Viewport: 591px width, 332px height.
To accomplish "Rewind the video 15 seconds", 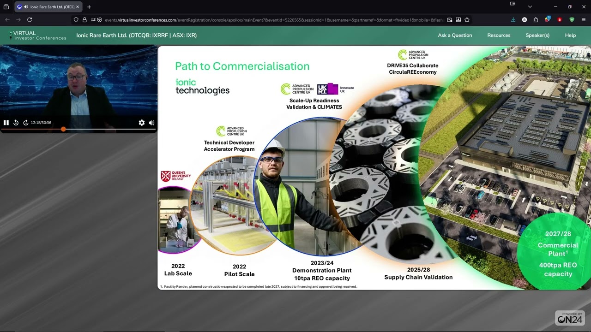I will 16,123.
